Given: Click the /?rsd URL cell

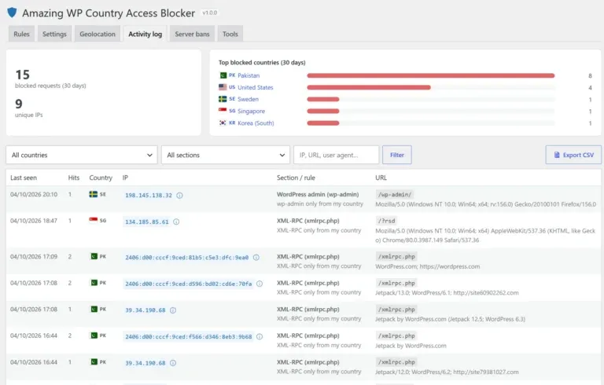Looking at the screenshot, I should 386,221.
